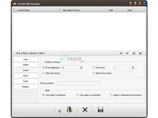Open the title bar dropdown menu button
This screenshot has height=118, width=158.
tap(131, 3)
